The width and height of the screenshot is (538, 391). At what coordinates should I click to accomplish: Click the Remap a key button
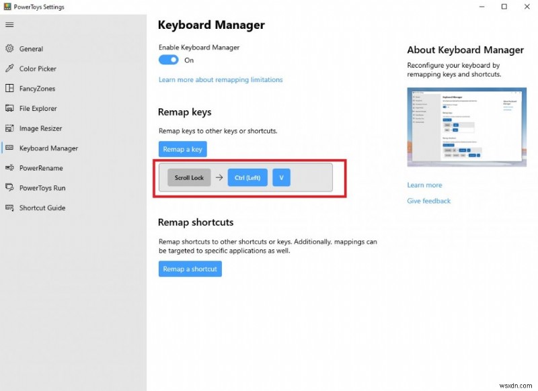pos(182,148)
